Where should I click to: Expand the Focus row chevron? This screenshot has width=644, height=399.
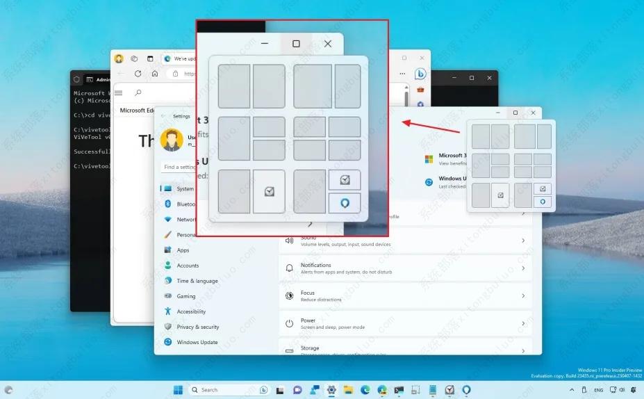tap(523, 295)
